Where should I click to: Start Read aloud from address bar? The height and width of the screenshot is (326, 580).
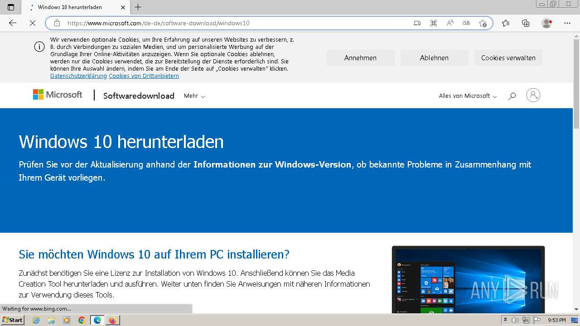[x=450, y=23]
